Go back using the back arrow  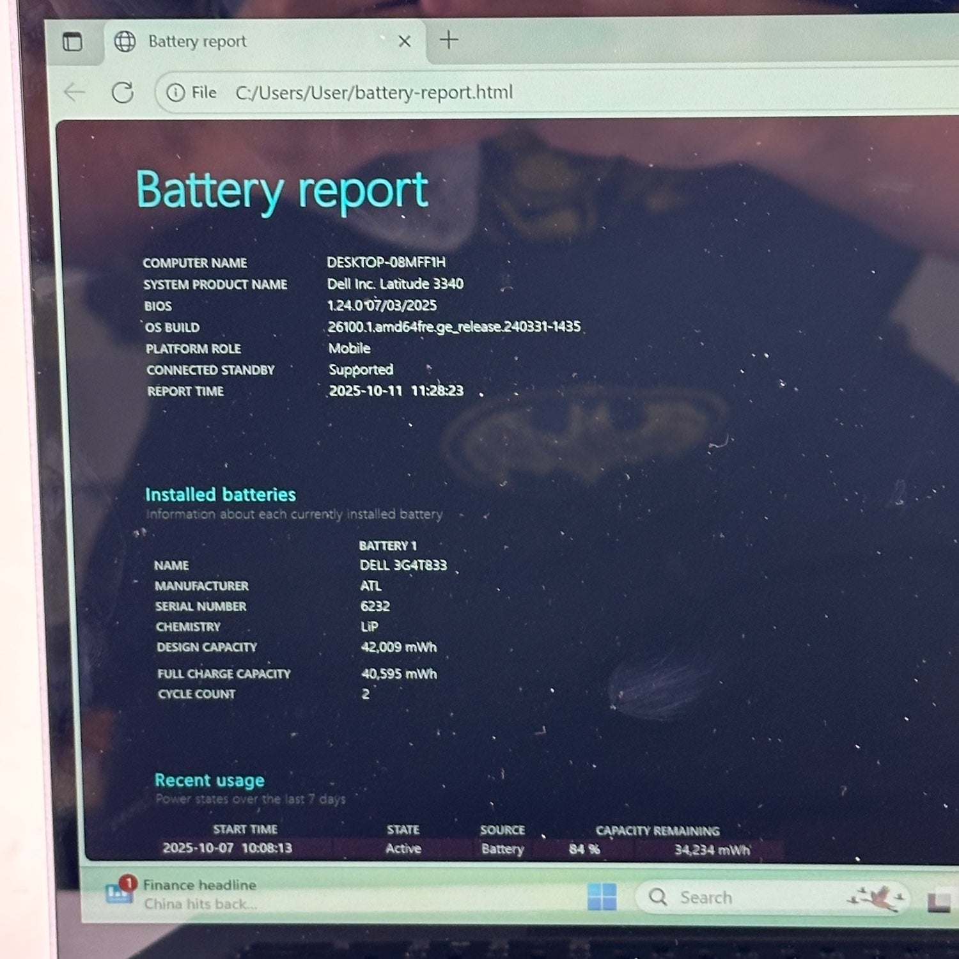click(x=75, y=93)
